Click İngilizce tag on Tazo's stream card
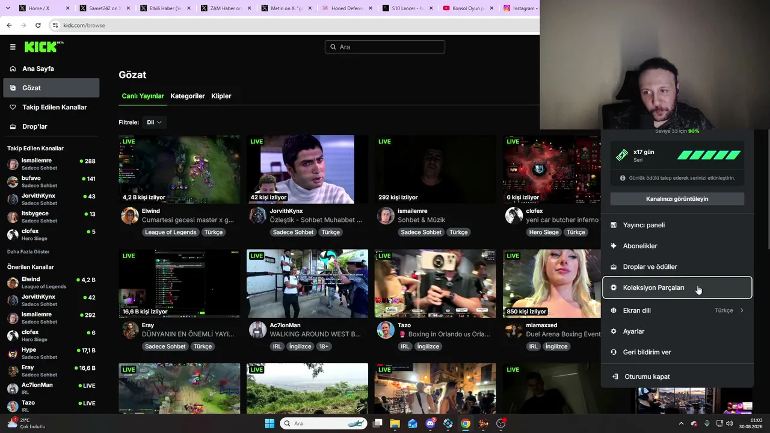The image size is (770, 433). pyautogui.click(x=428, y=346)
